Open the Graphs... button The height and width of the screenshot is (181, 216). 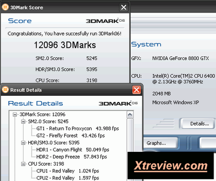[x=160, y=143]
